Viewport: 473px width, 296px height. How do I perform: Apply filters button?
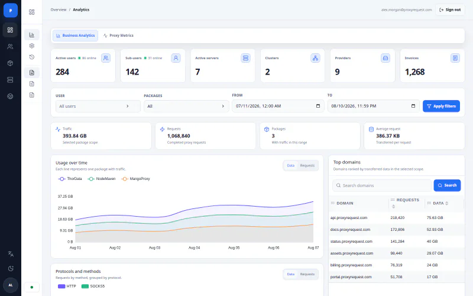click(441, 106)
